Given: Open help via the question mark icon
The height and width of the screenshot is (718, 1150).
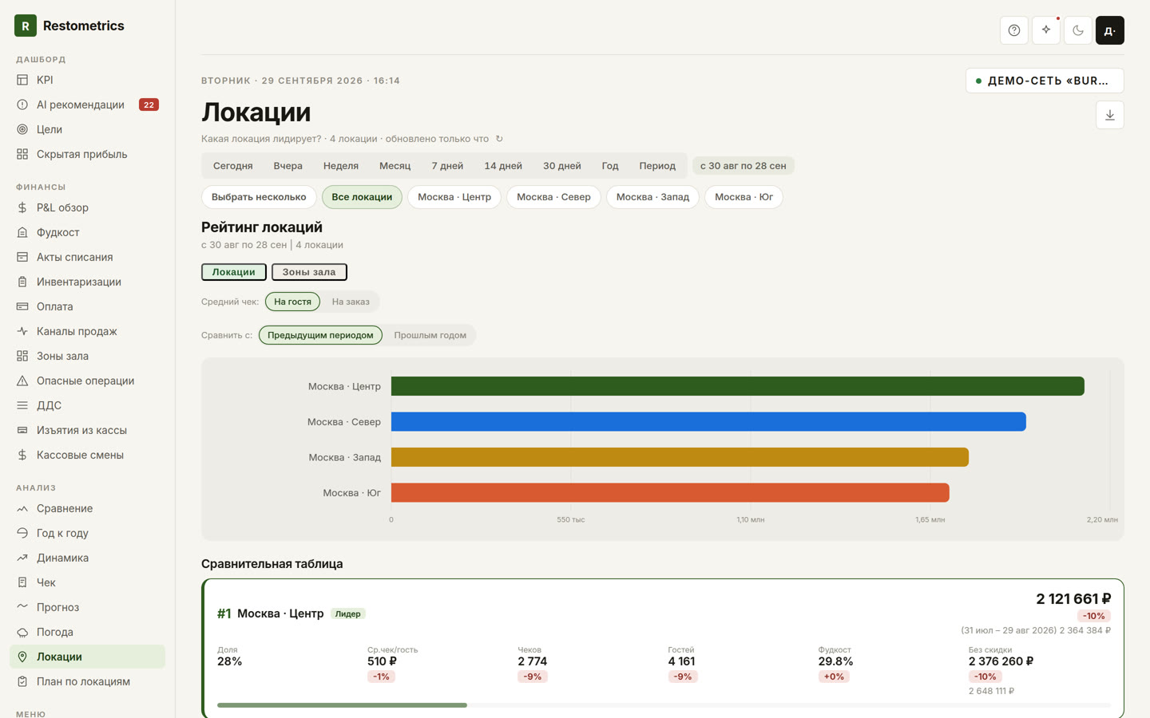Looking at the screenshot, I should [1014, 30].
